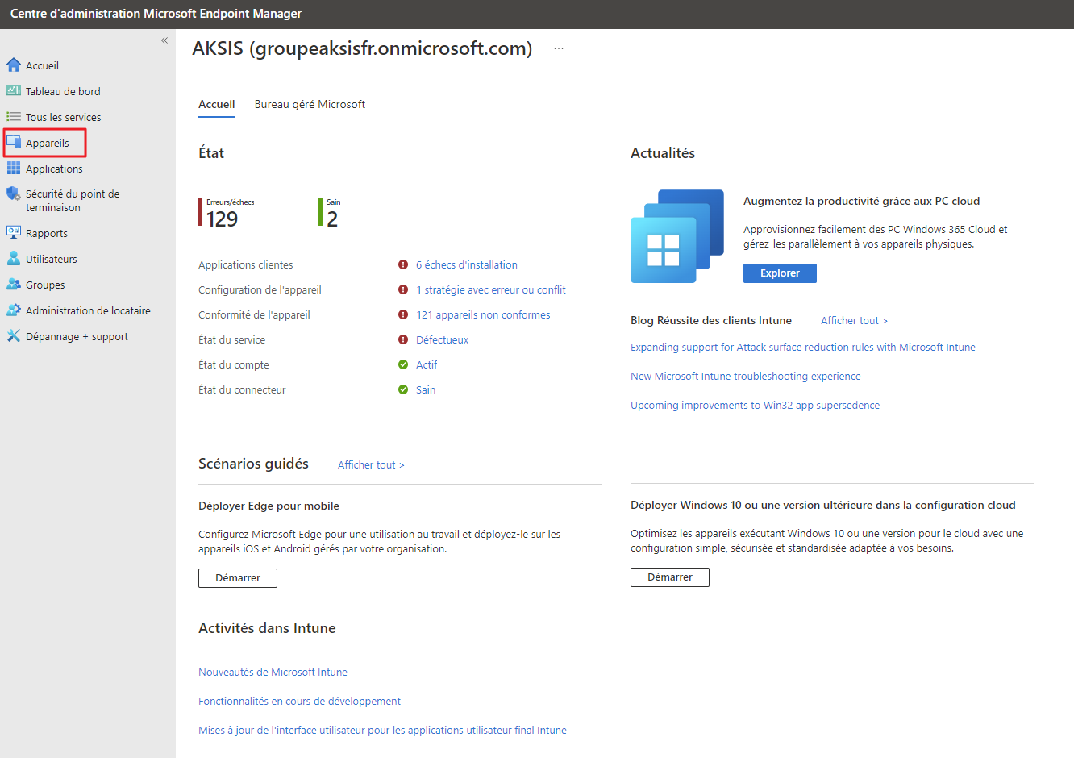This screenshot has height=758, width=1074.
Task: Click the Conformité de l'appareil status label
Action: (254, 314)
